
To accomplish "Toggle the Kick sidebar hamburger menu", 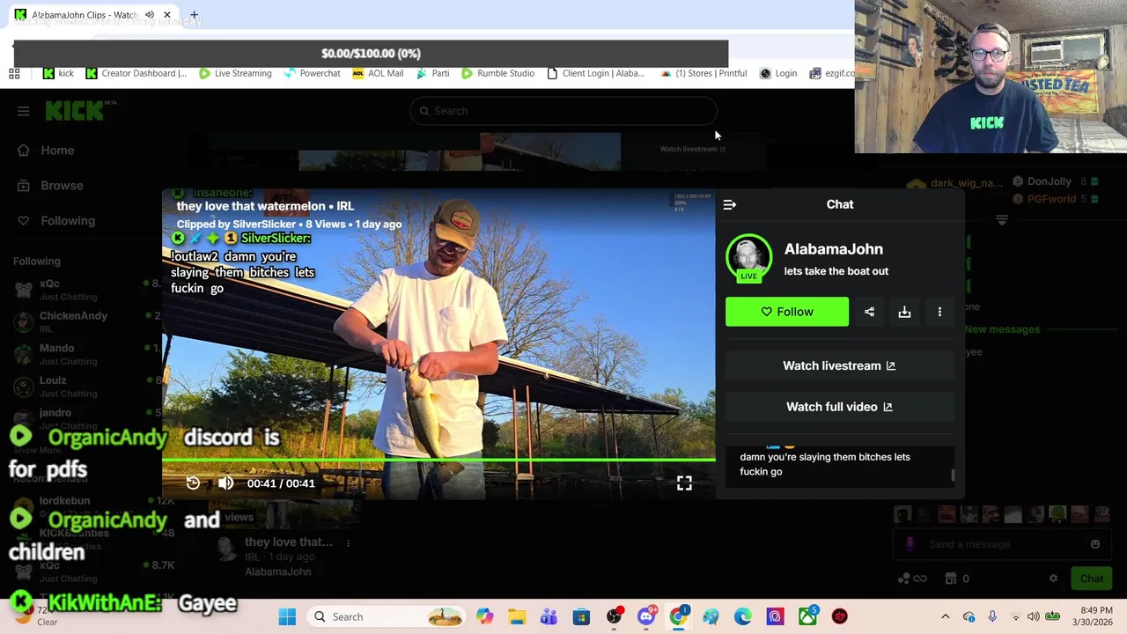I will [24, 111].
